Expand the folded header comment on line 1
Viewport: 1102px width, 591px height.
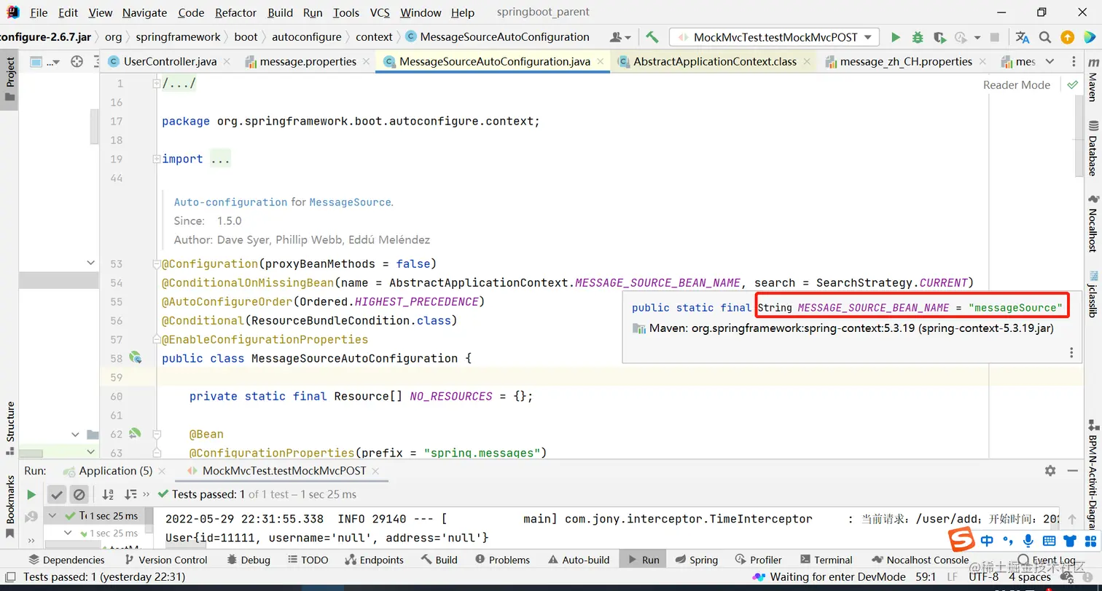[x=156, y=84]
